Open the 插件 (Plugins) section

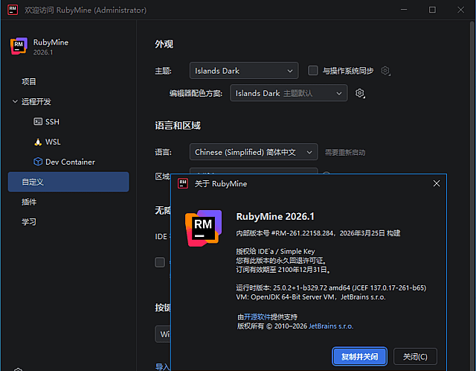tap(29, 202)
